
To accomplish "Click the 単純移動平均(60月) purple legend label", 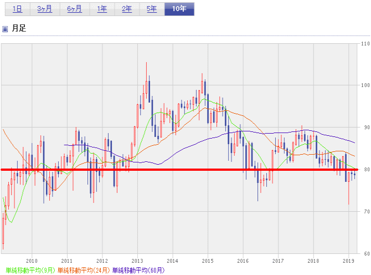I will click(138, 270).
